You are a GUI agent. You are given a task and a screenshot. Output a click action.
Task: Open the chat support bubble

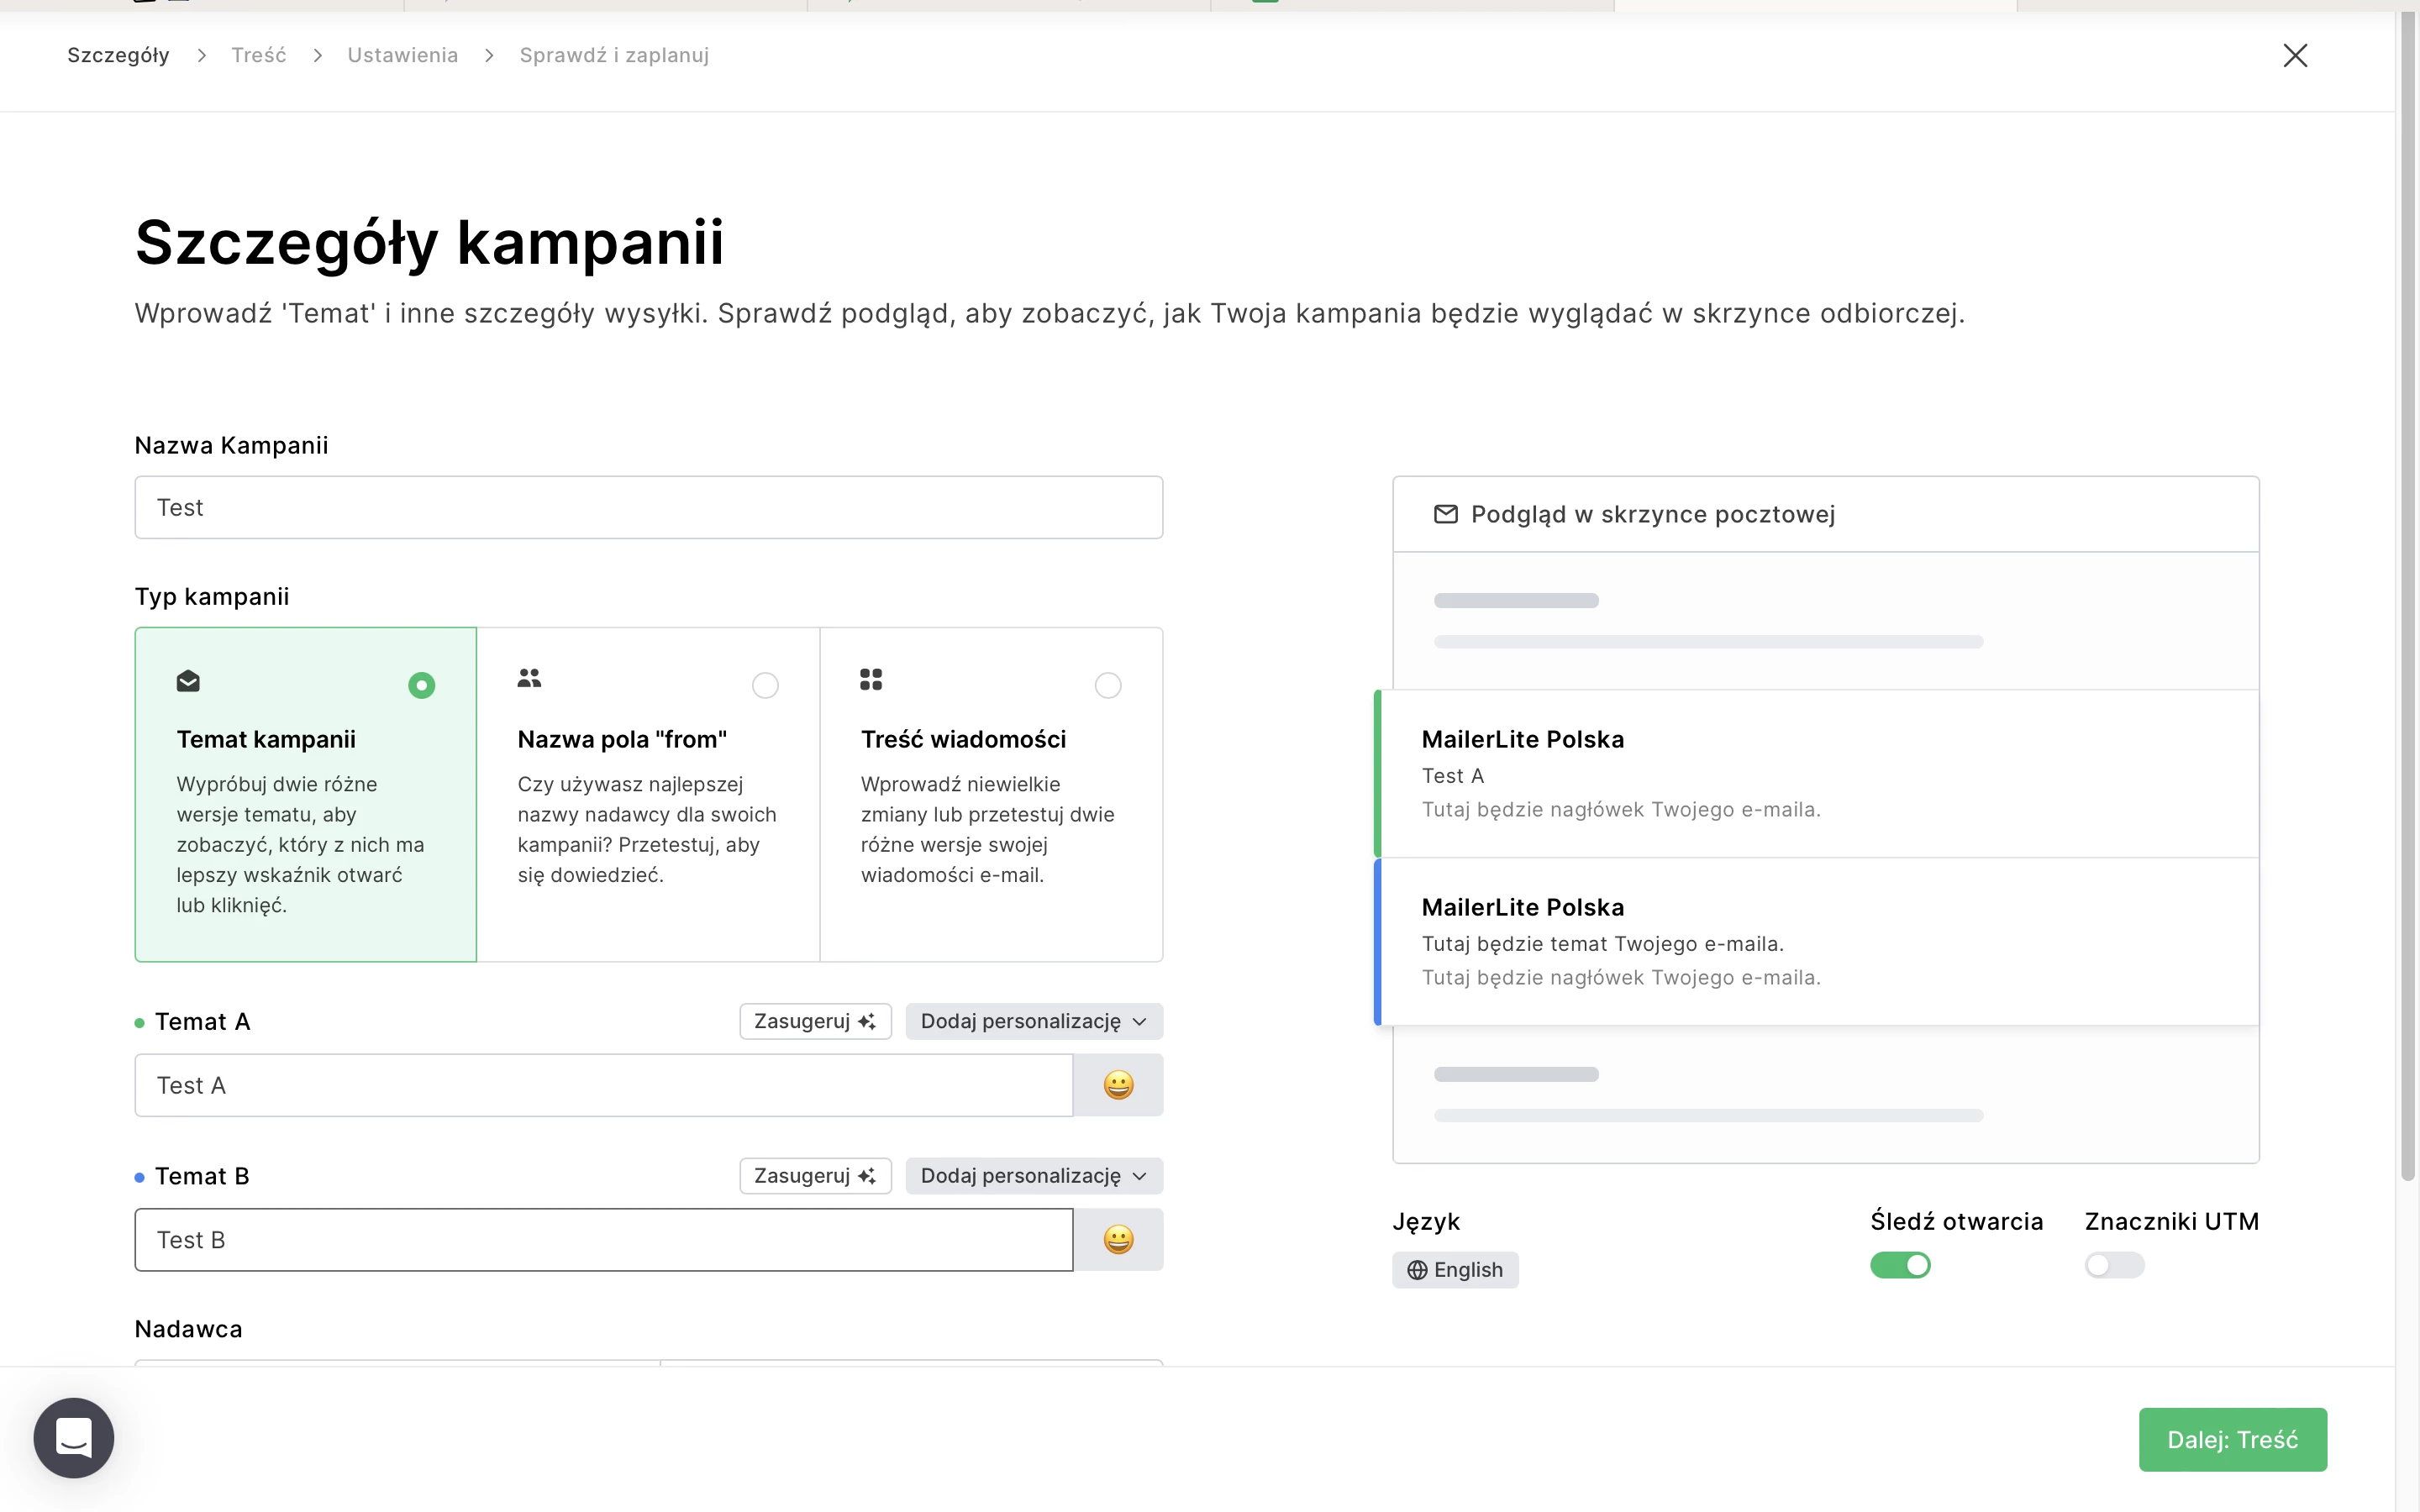74,1438
